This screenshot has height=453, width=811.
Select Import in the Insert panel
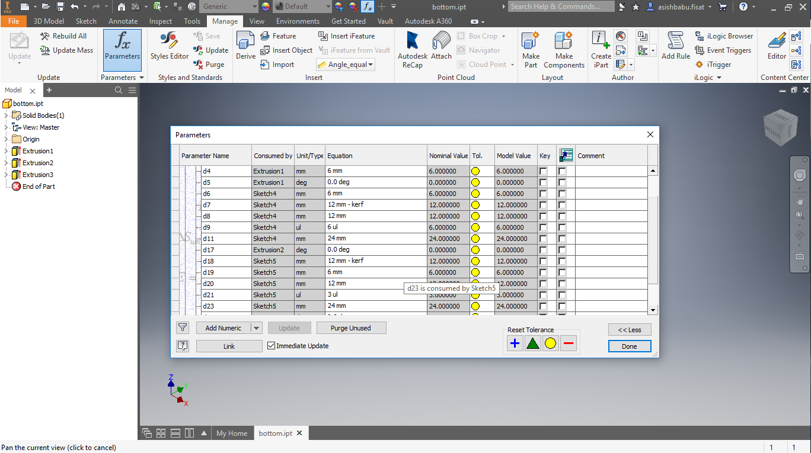[x=277, y=65]
